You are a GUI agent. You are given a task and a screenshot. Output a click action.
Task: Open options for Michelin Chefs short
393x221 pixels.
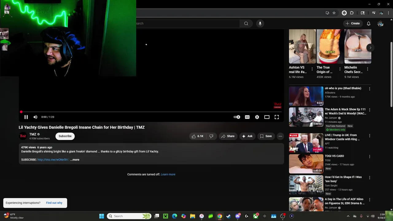point(368,69)
